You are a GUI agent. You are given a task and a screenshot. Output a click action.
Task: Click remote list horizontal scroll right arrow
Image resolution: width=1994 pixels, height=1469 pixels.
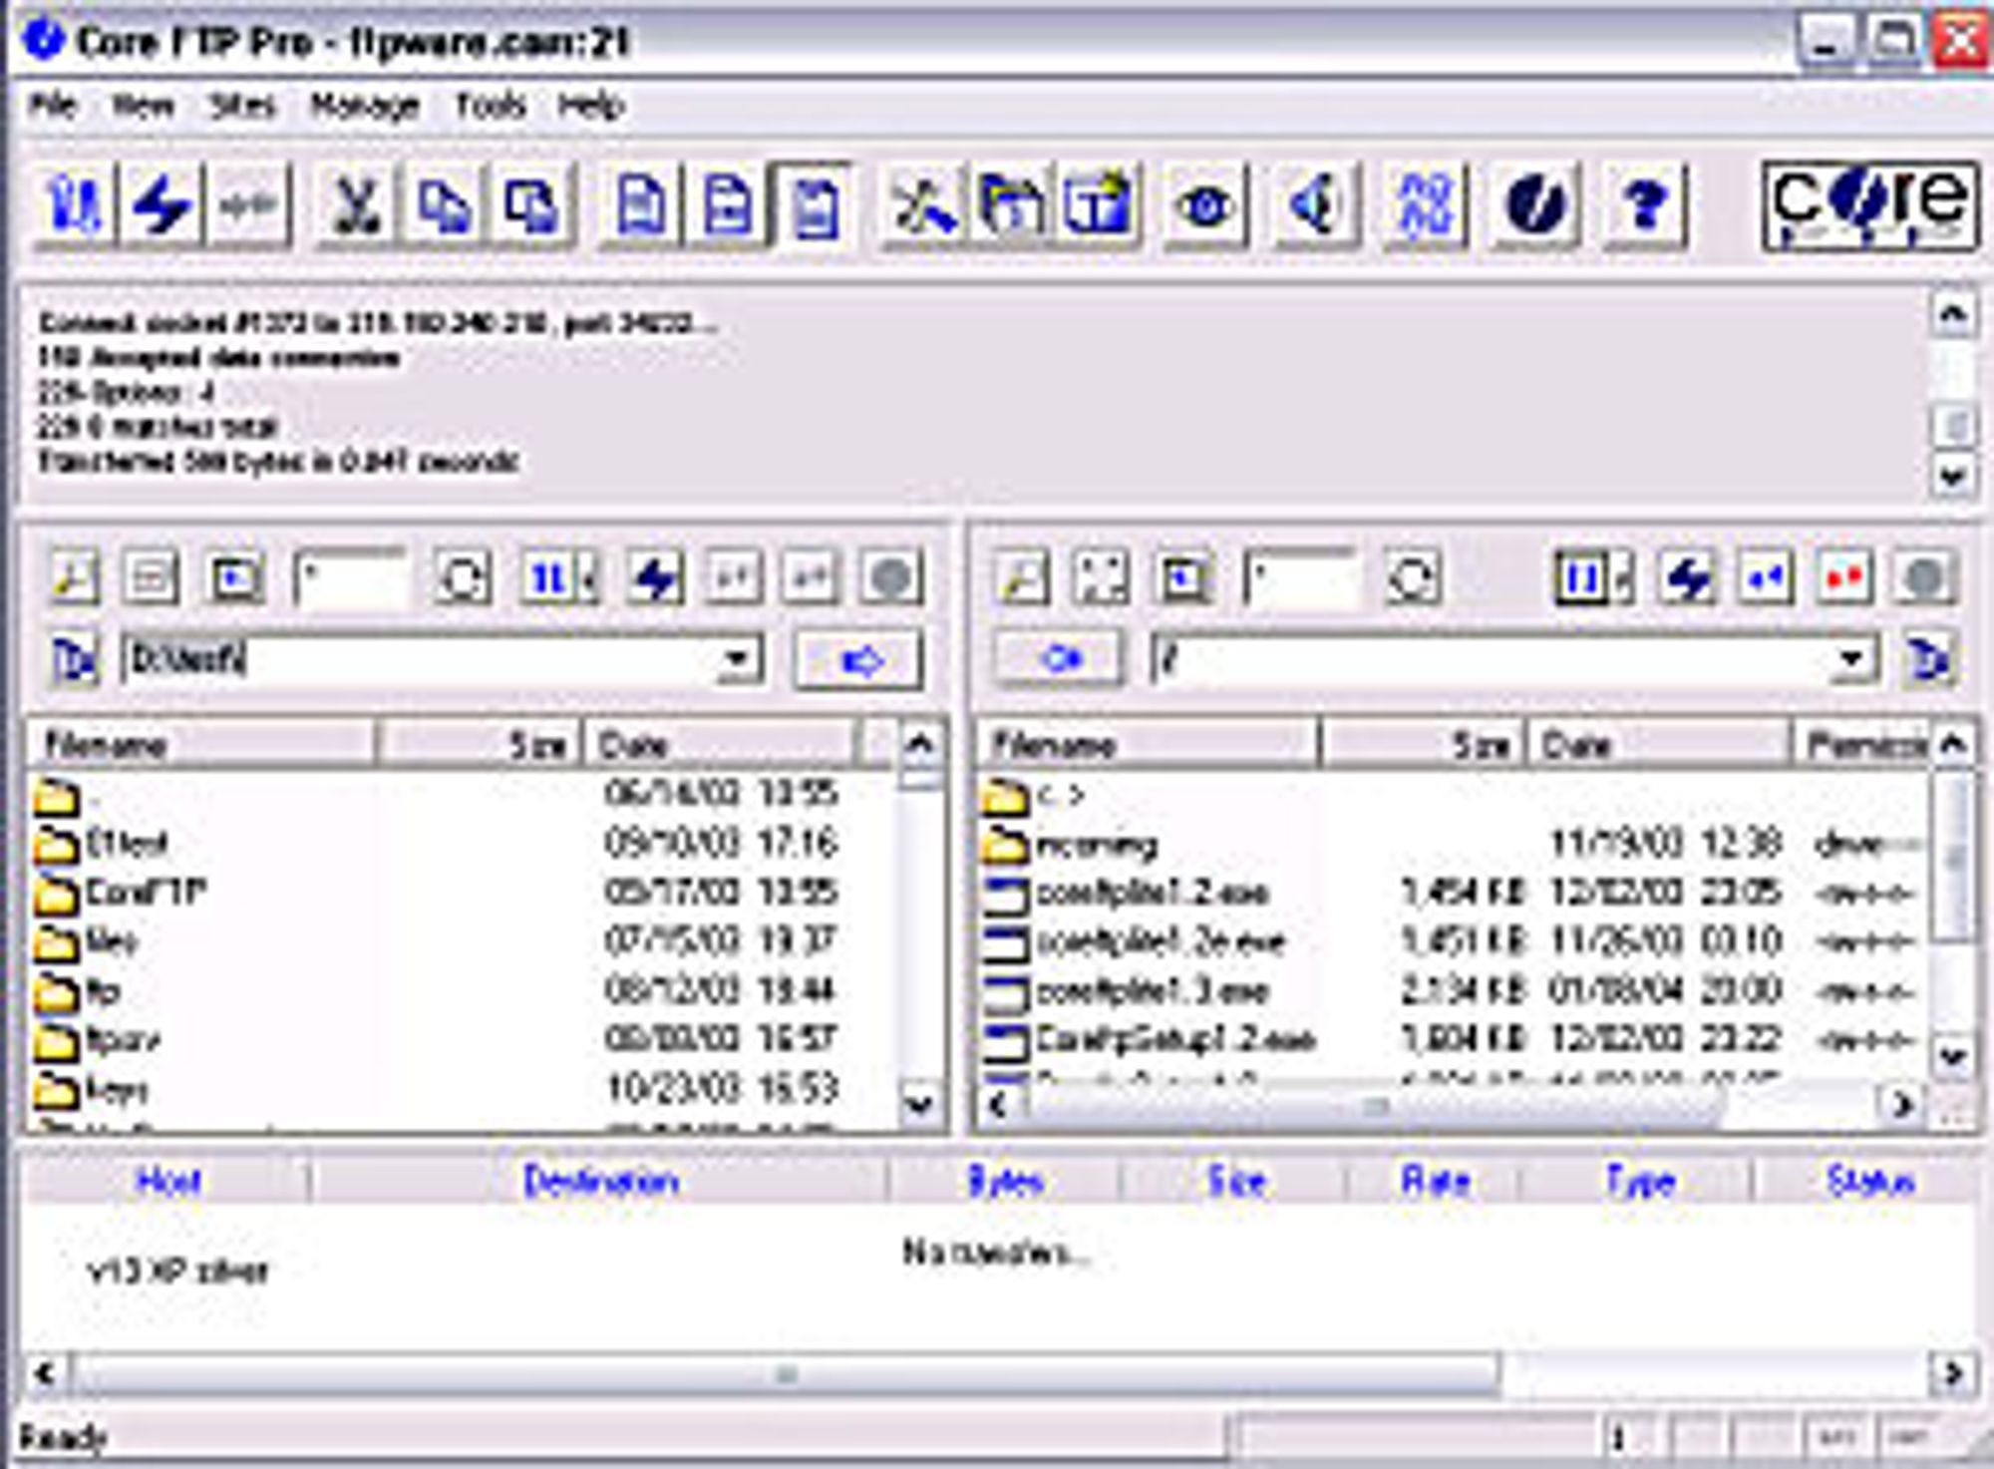click(x=1902, y=1104)
